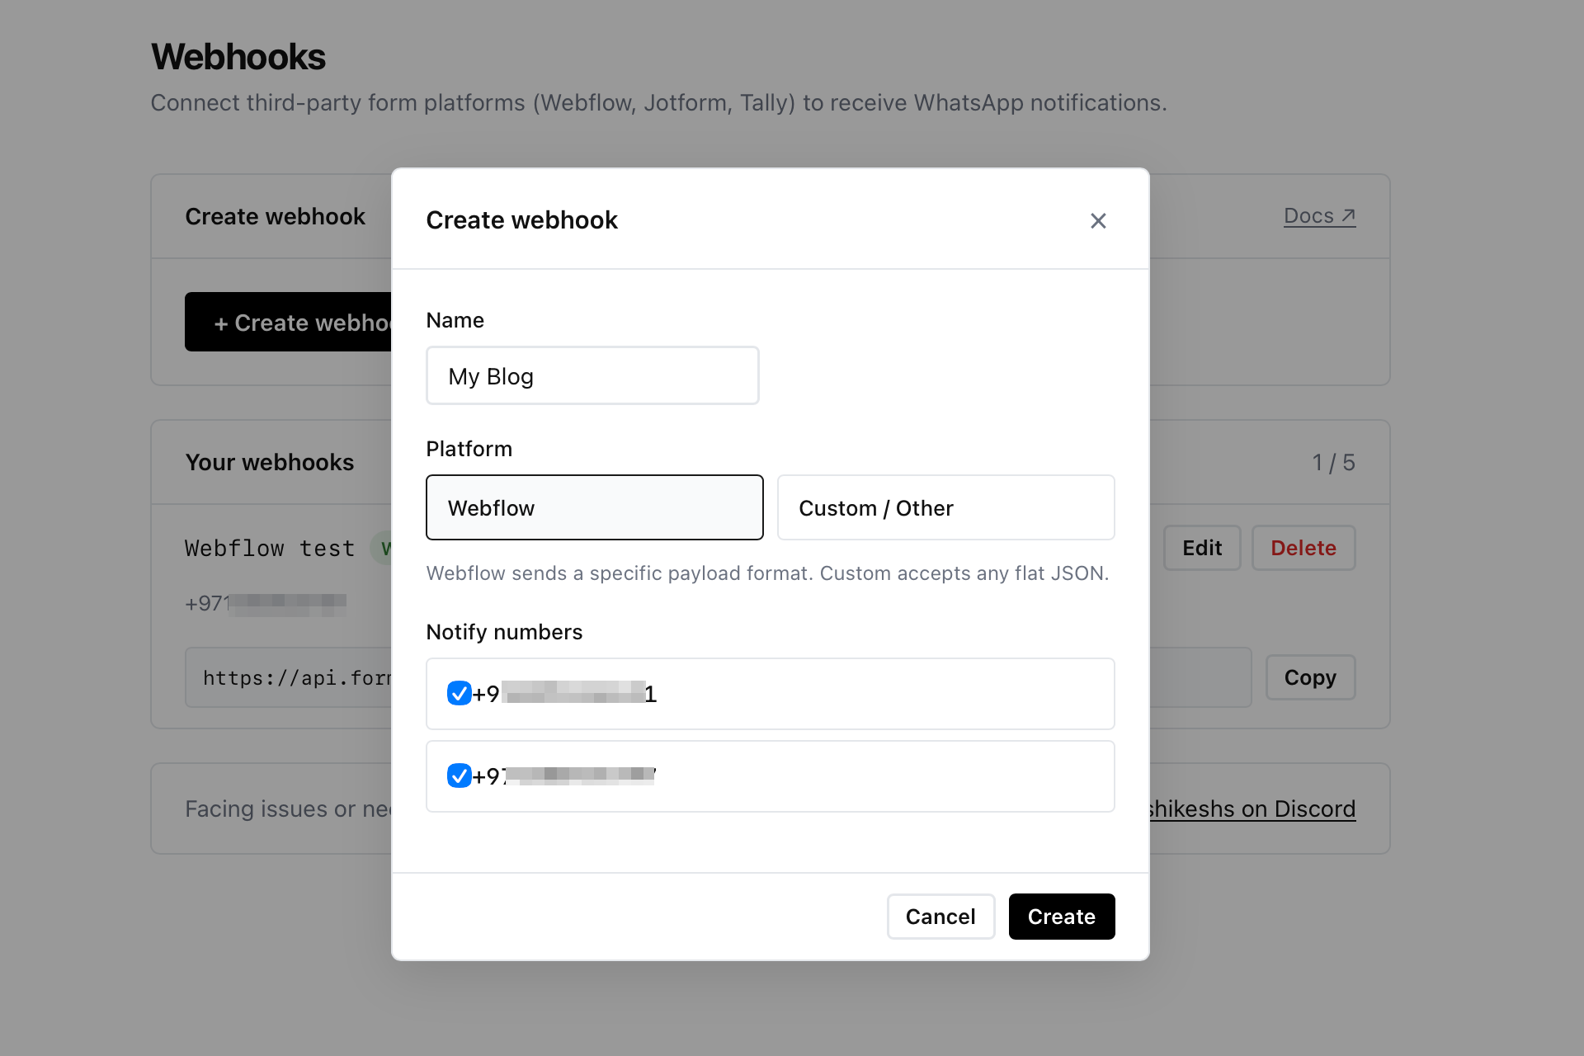Image resolution: width=1584 pixels, height=1056 pixels.
Task: Click the Create button to save the webhook
Action: tap(1061, 916)
